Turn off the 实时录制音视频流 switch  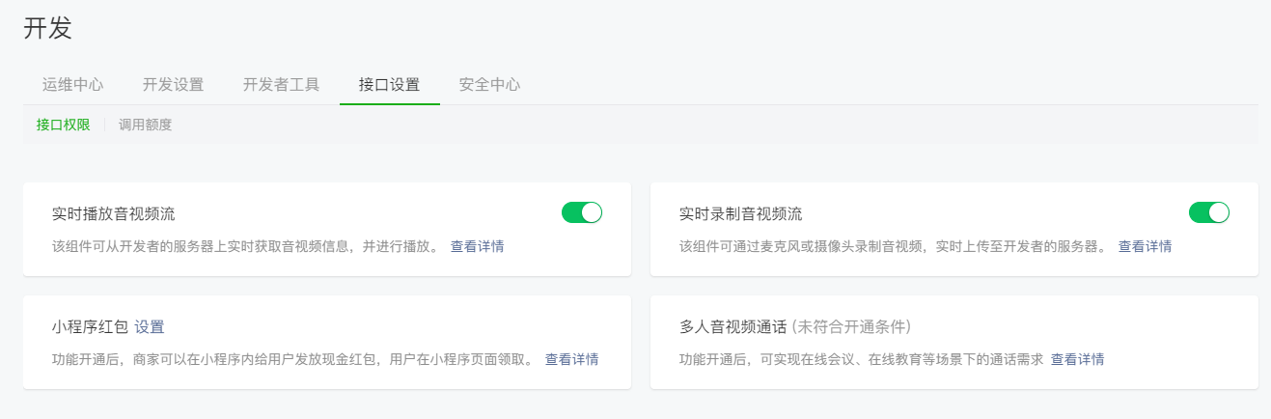pyautogui.click(x=1209, y=212)
